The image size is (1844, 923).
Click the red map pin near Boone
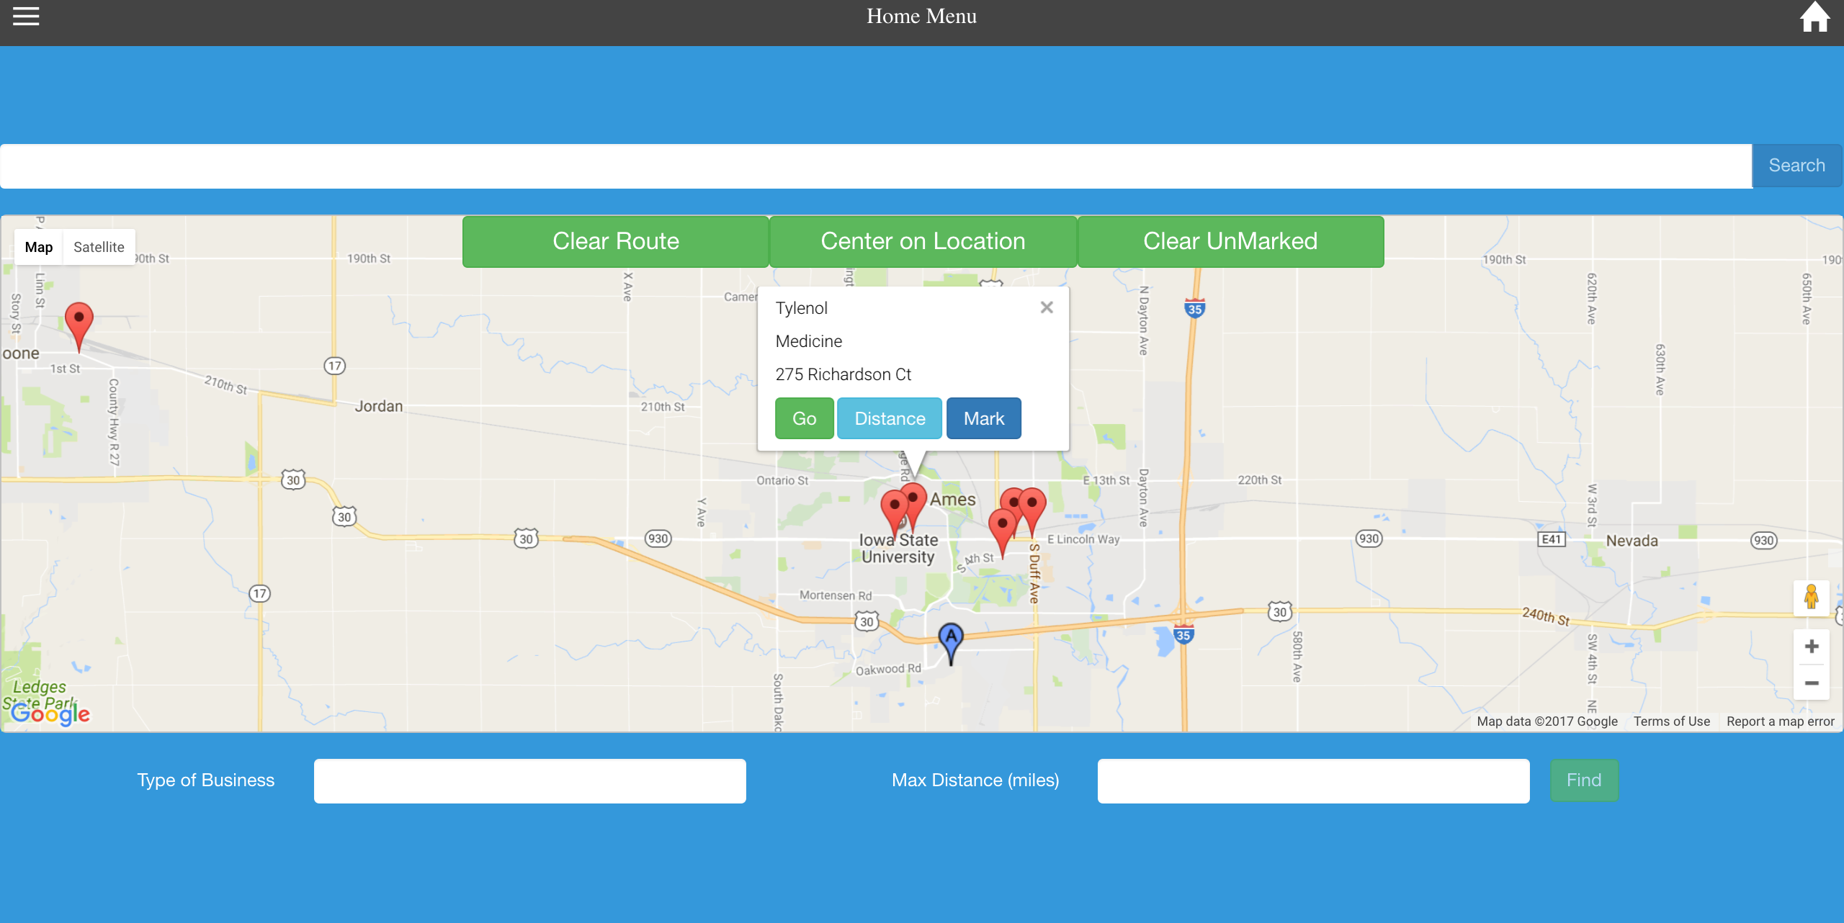79,320
